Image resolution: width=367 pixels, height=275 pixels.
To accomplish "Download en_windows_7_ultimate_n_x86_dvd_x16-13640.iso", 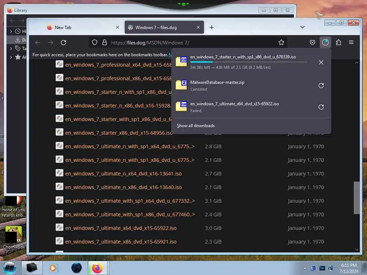I will click(x=123, y=187).
